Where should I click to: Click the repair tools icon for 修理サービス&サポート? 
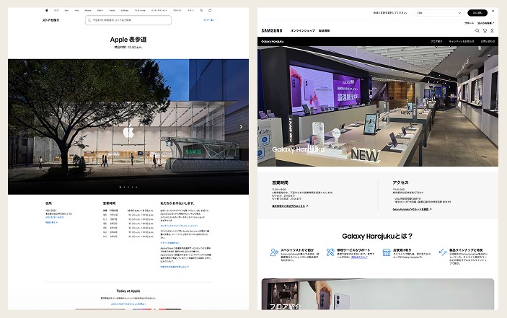click(x=330, y=252)
